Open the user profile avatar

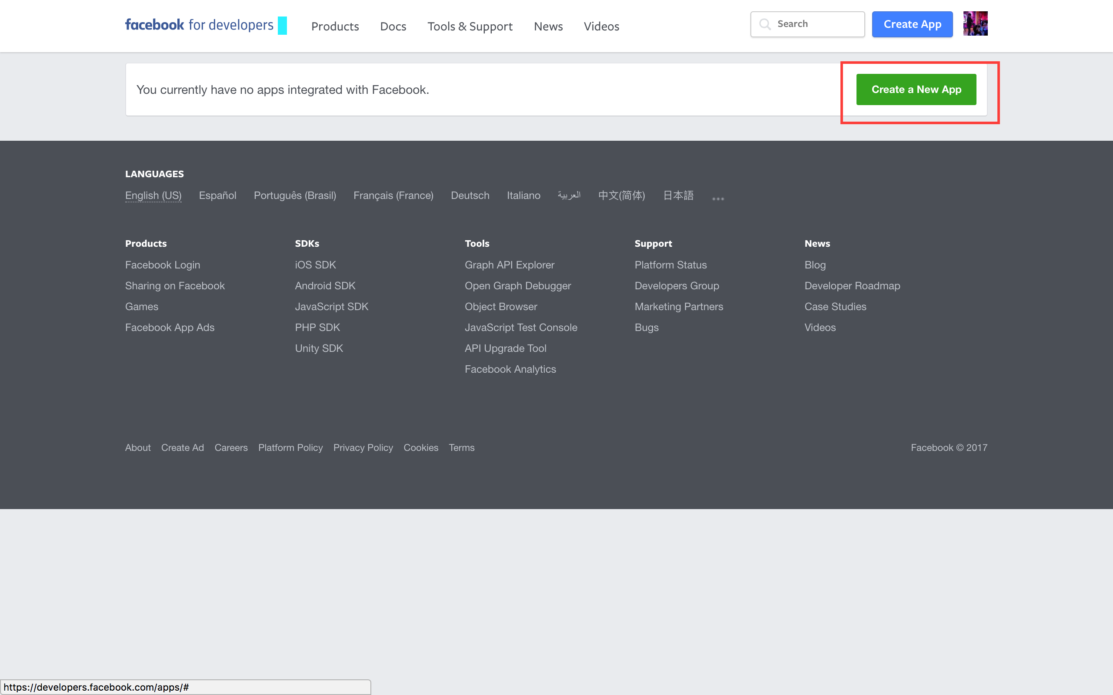(x=975, y=24)
